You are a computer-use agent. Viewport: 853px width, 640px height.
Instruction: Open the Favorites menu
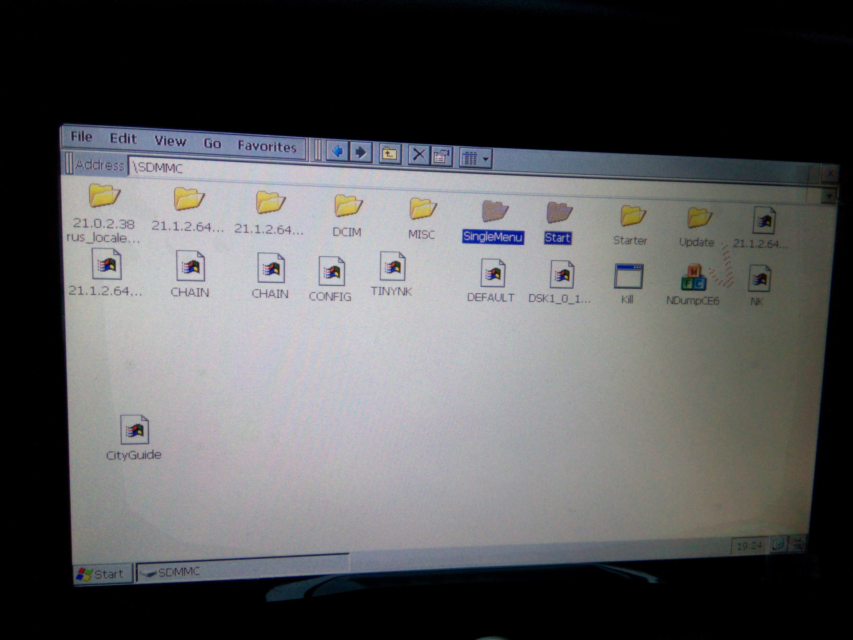(267, 146)
